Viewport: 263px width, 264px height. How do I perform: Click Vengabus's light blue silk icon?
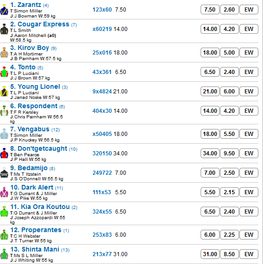[x=4, y=134]
